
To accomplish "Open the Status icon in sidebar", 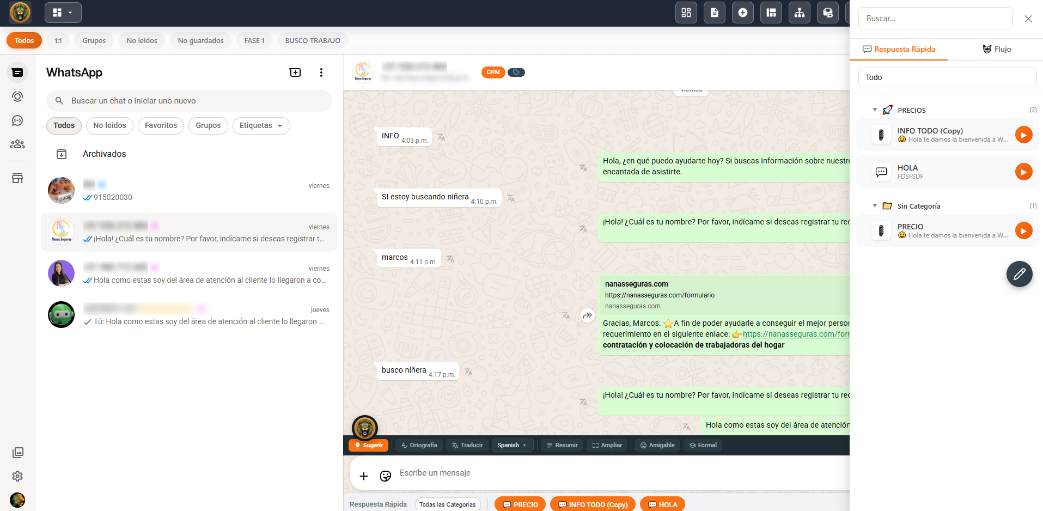I will coord(17,96).
